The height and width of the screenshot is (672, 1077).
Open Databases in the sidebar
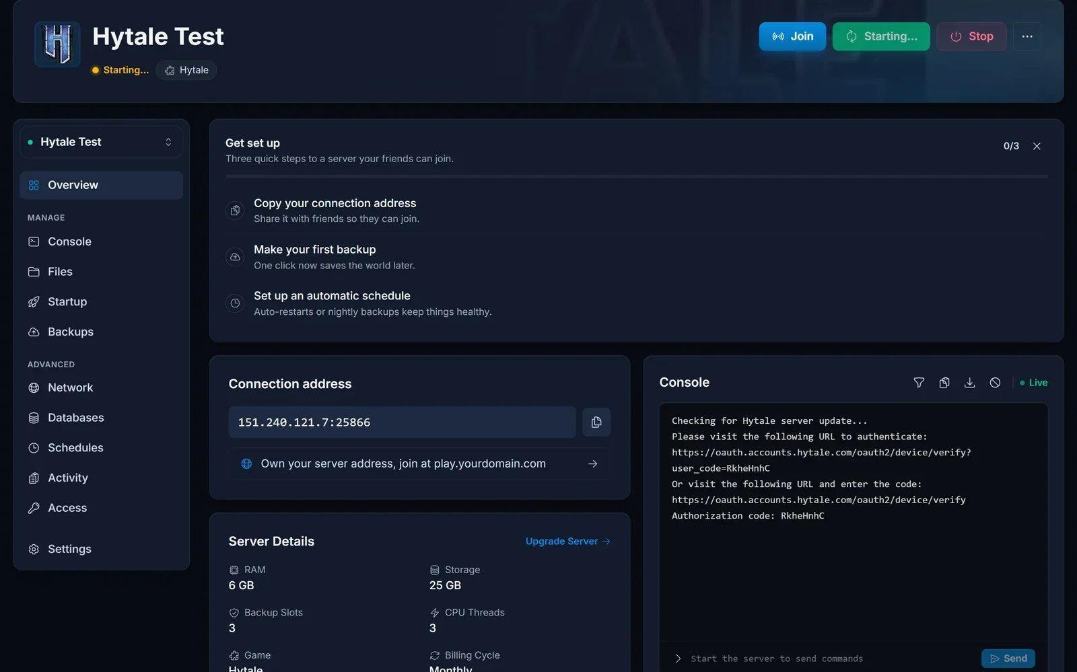(101, 418)
